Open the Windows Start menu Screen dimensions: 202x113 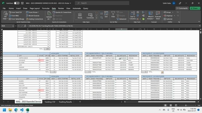(4, 110)
